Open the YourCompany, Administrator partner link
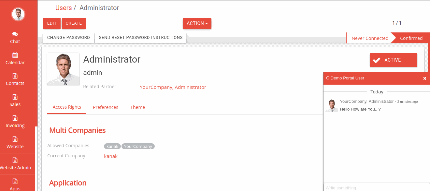The width and height of the screenshot is (430, 191). pos(173,87)
